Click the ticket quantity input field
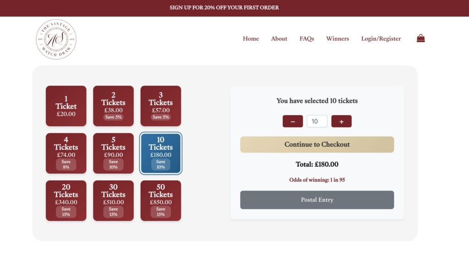 pos(317,121)
